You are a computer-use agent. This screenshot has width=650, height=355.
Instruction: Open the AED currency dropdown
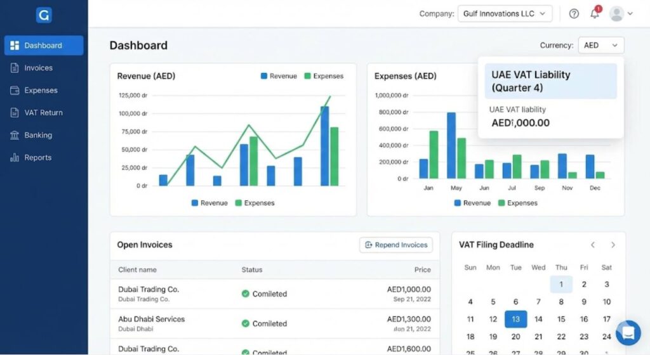point(600,45)
